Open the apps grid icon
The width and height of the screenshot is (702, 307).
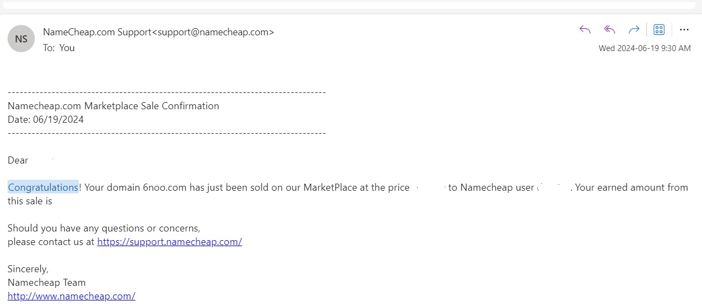(x=659, y=30)
